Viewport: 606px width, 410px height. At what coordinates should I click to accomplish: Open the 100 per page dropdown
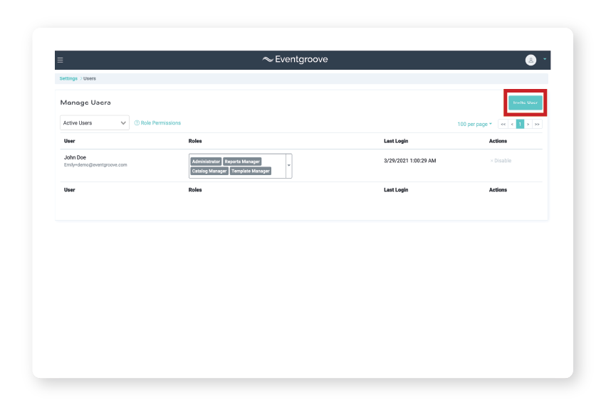(x=474, y=124)
